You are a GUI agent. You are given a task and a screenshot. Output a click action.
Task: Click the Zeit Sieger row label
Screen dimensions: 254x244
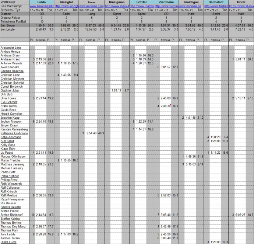point(8,25)
